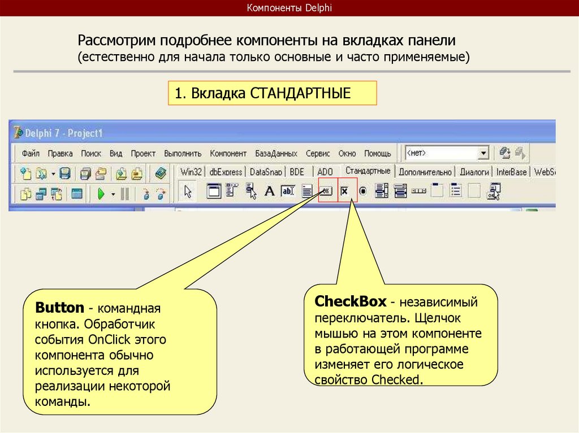The height and width of the screenshot is (433, 579).
Task: Select the PopupMenu component icon
Action: (x=251, y=191)
